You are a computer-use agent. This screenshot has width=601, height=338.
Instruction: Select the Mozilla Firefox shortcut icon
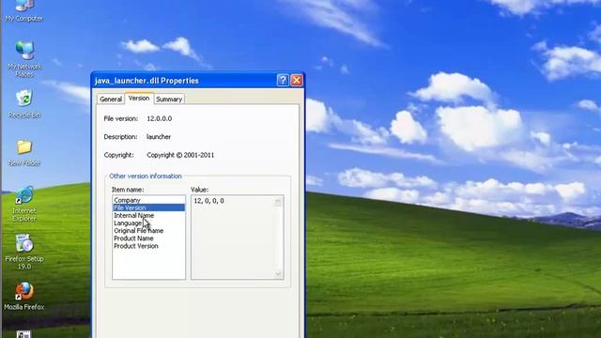pyautogui.click(x=24, y=297)
